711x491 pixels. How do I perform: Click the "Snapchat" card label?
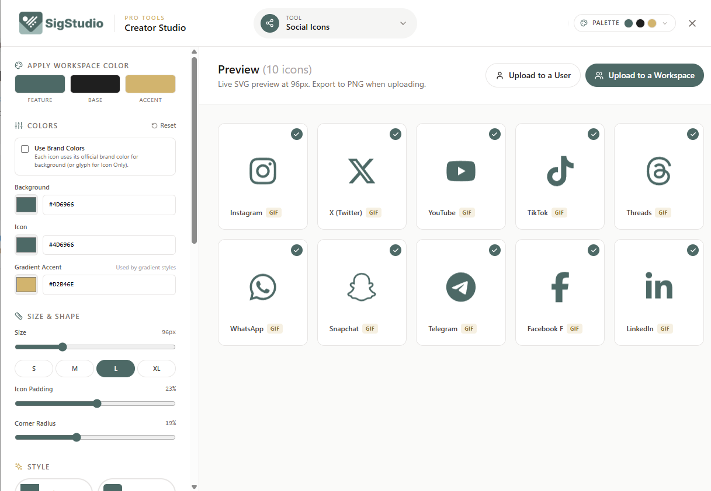[344, 329]
